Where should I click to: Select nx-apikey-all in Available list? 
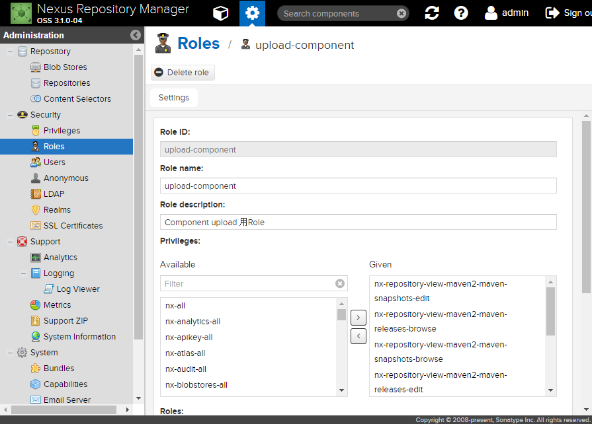(x=248, y=337)
